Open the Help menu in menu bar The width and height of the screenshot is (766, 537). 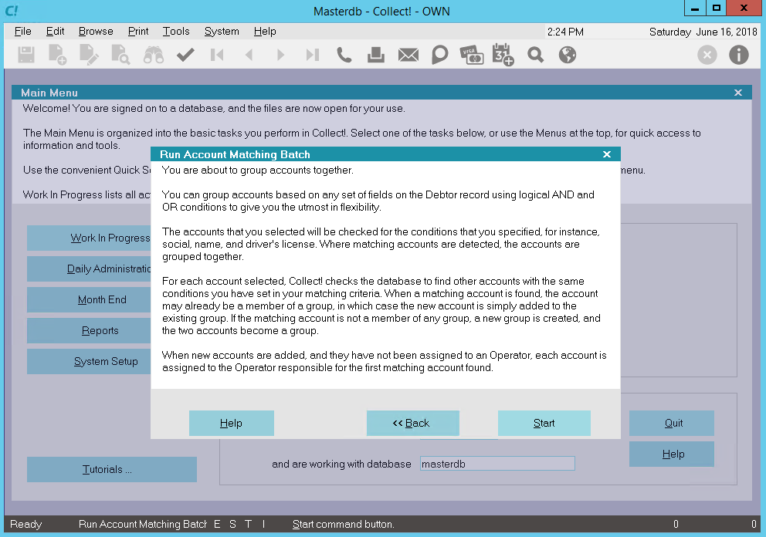pos(265,31)
